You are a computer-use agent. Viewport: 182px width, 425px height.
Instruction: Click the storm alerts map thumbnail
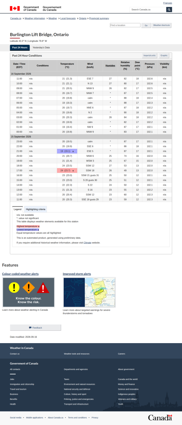pyautogui.click(x=89, y=292)
